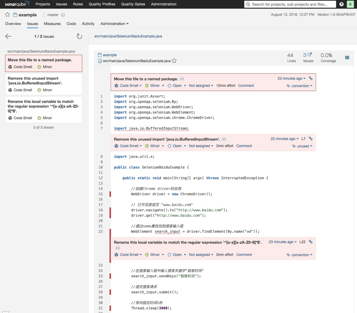Click Comment link on rename variable issue
This screenshot has width=357, height=313.
(x=244, y=255)
